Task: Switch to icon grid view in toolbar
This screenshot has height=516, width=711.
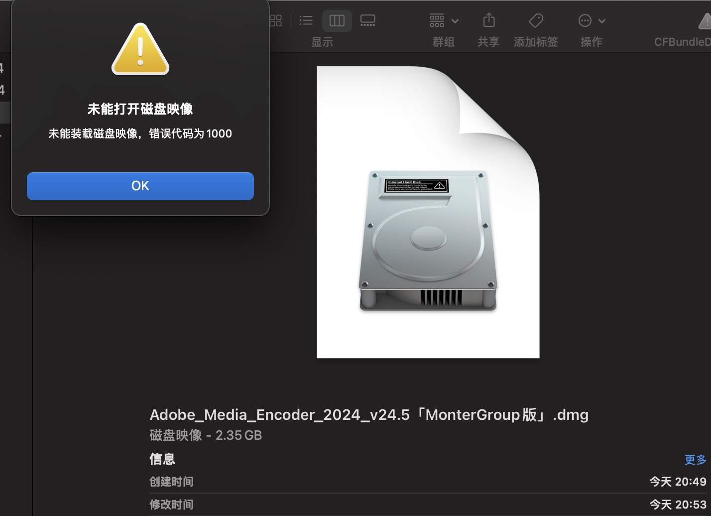Action: click(275, 20)
